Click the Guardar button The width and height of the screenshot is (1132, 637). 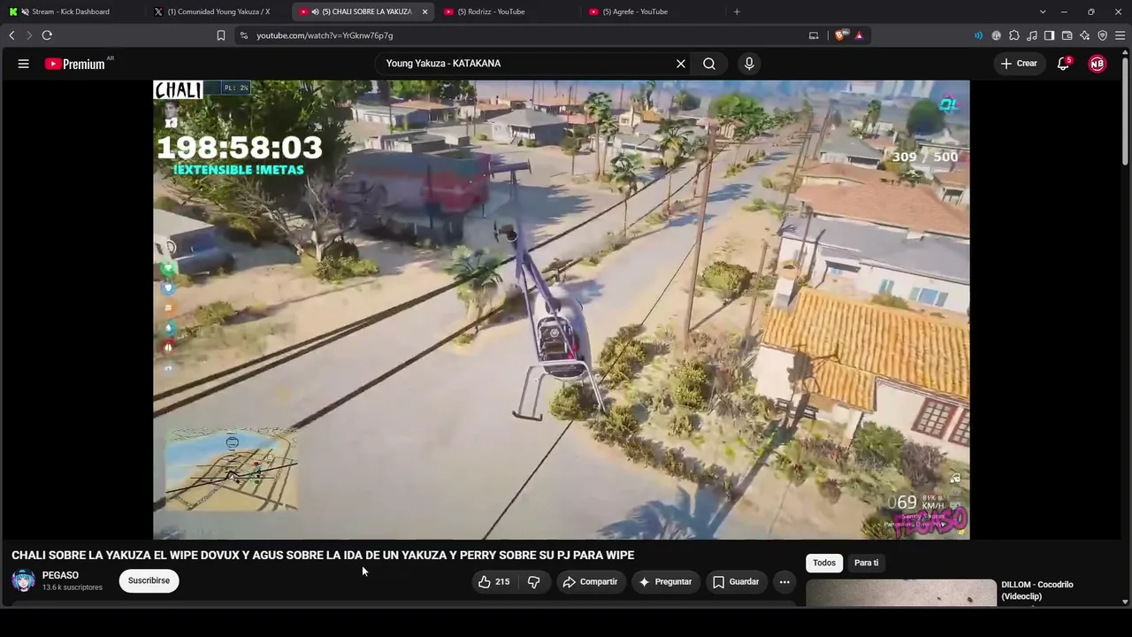click(x=736, y=581)
